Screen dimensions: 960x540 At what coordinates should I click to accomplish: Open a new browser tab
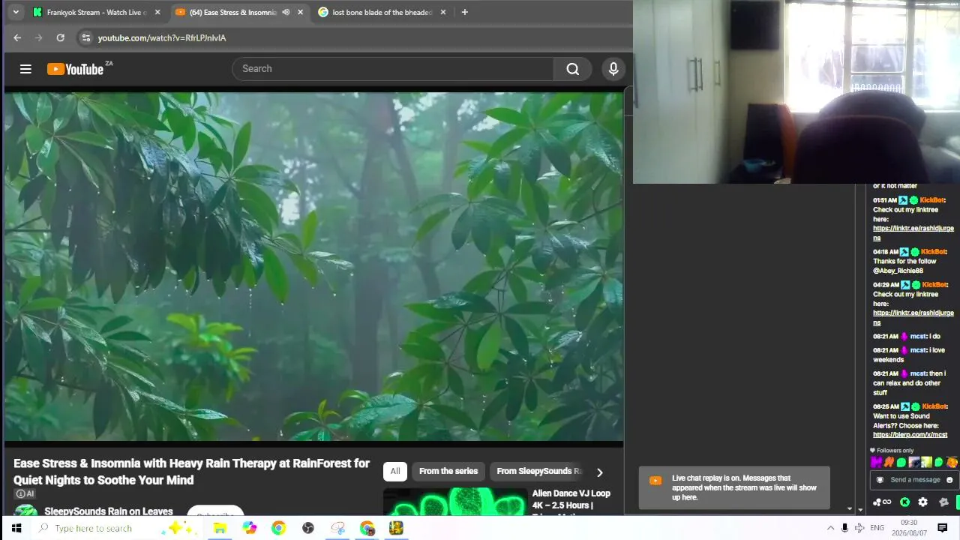pyautogui.click(x=464, y=12)
